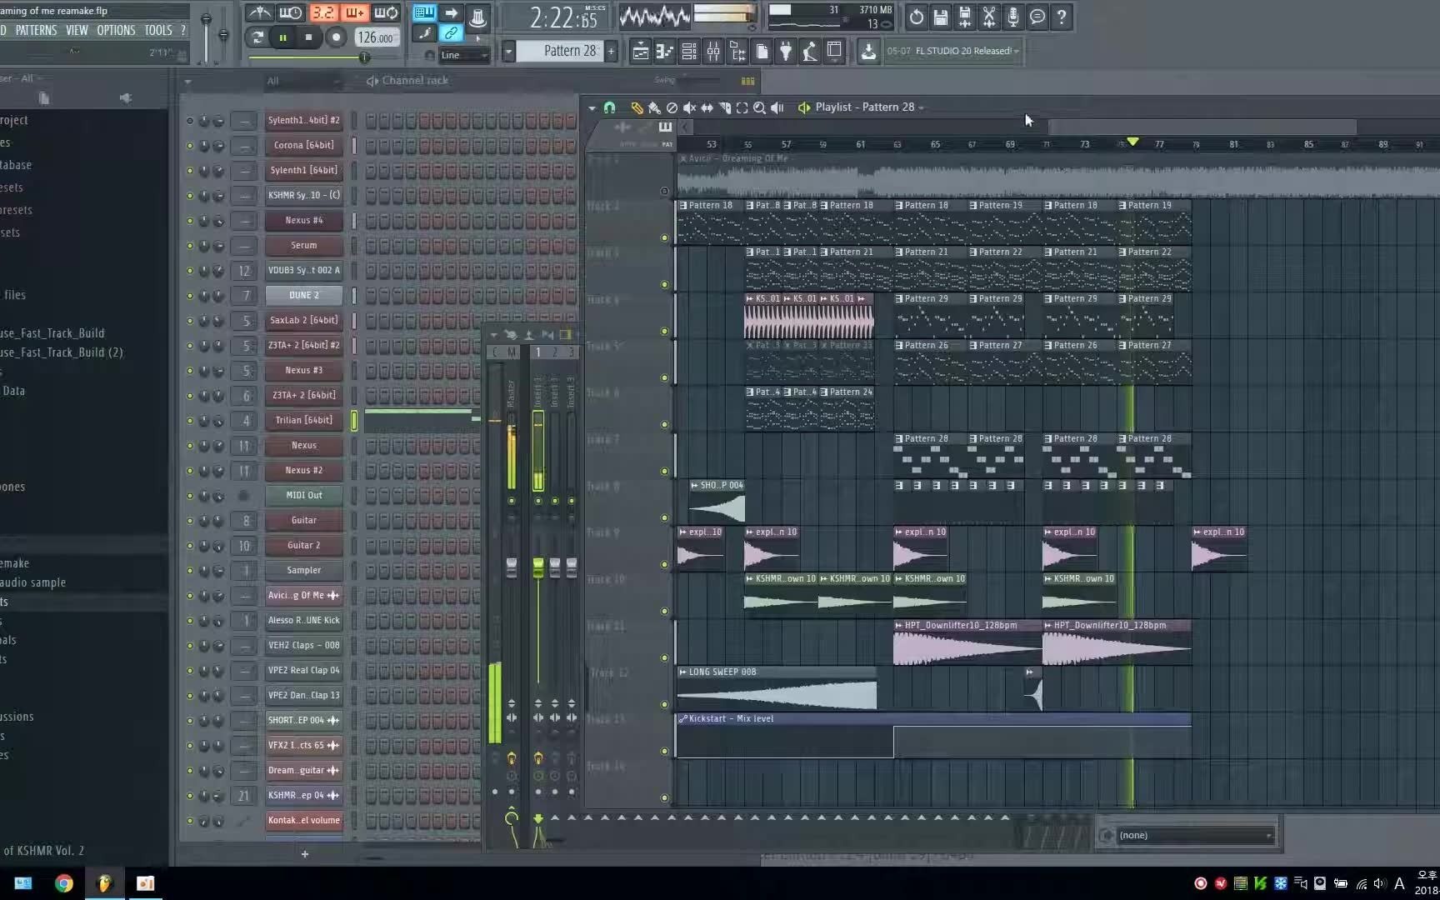The image size is (1440, 900).
Task: Toggle typing keyboard to piano icon
Action: [424, 12]
